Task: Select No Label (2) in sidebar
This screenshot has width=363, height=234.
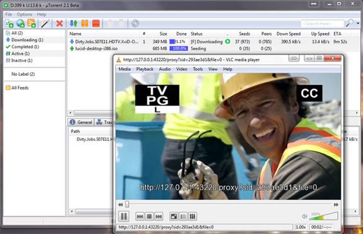Action: coord(23,74)
